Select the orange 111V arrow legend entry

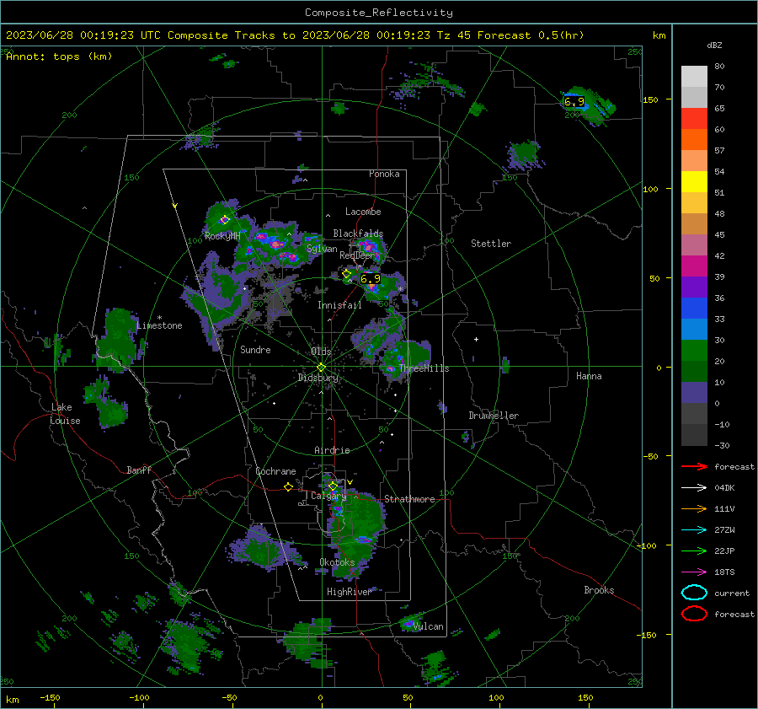click(694, 508)
